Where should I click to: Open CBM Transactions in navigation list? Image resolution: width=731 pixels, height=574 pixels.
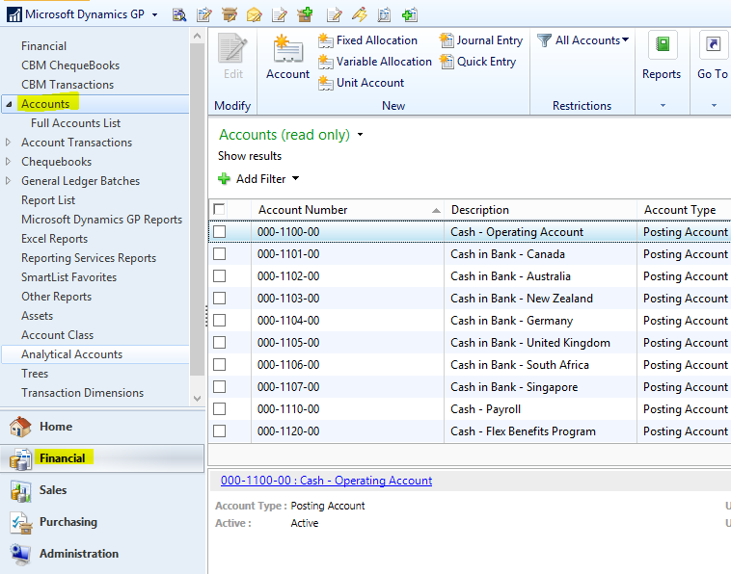68,85
